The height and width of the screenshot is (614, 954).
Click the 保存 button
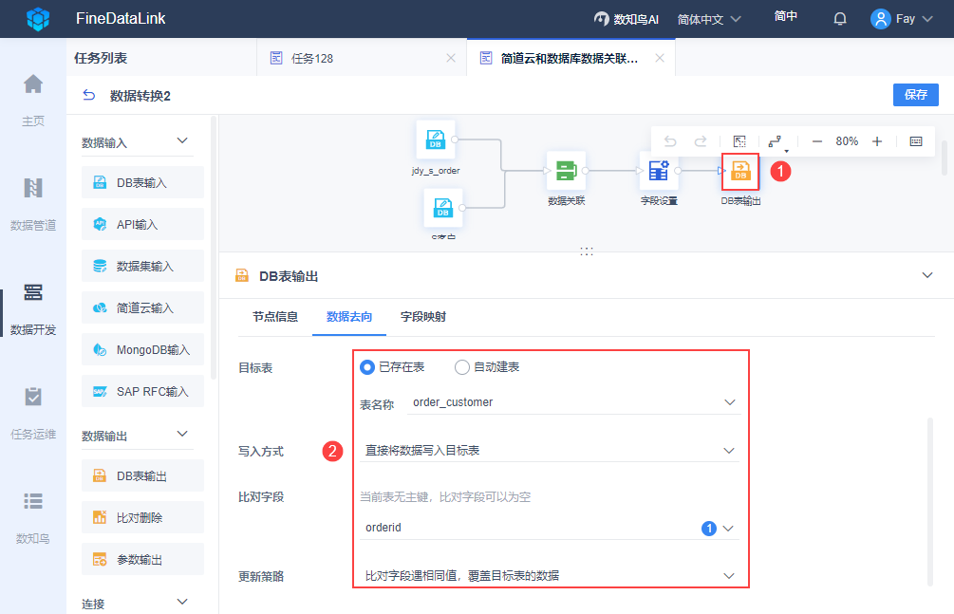tap(916, 94)
